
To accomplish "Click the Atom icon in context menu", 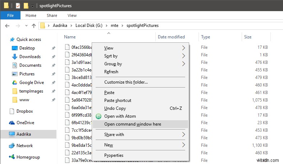I will pos(99,116).
